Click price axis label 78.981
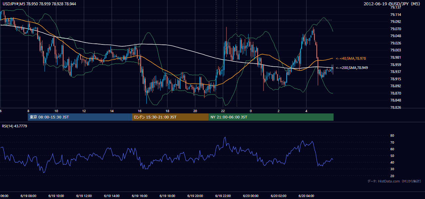 (x=395, y=57)
